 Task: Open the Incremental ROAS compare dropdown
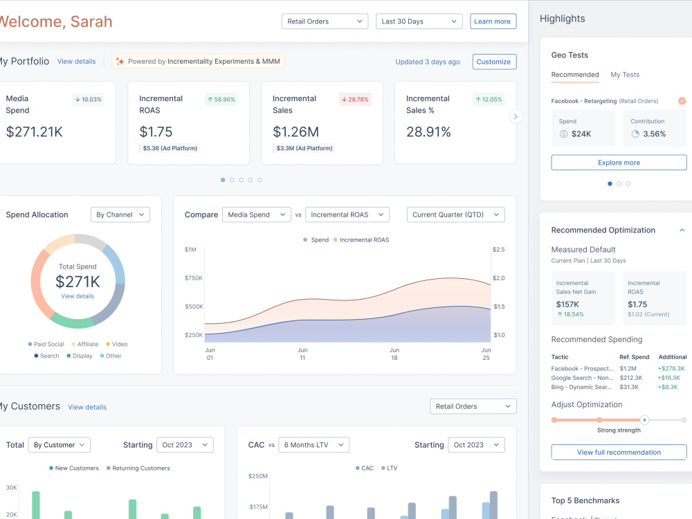[347, 215]
